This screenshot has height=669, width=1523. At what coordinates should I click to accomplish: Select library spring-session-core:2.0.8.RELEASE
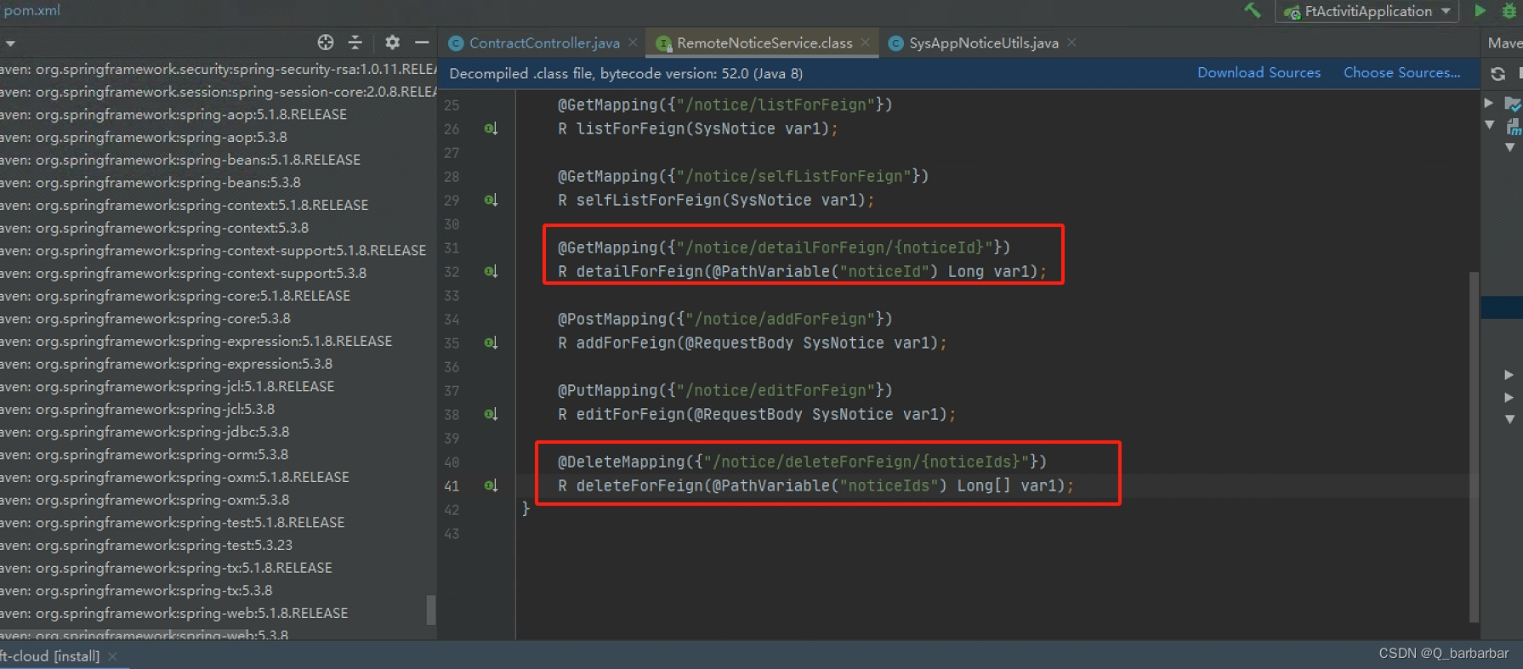click(x=219, y=92)
